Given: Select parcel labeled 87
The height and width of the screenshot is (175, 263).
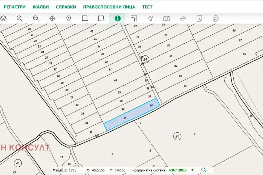Looking at the screenshot, I should pos(240,40).
